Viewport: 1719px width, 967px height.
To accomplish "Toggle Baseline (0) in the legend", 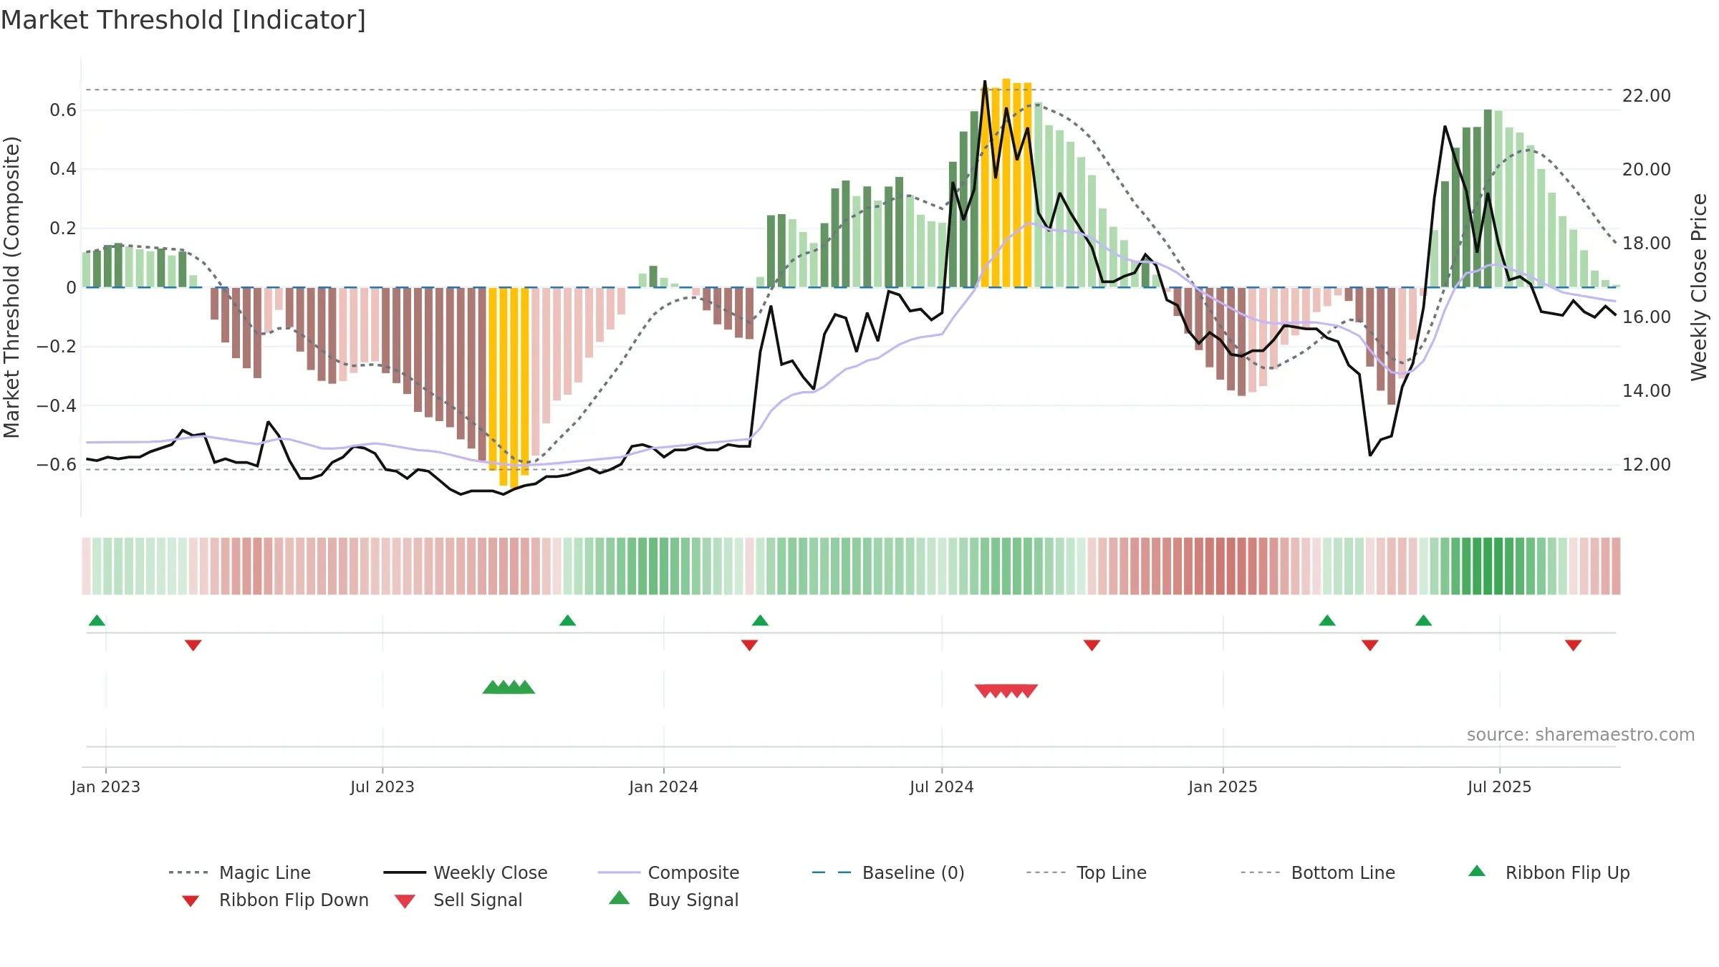I will (888, 872).
